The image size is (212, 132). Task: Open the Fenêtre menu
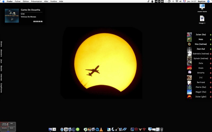[x=54, y=1]
